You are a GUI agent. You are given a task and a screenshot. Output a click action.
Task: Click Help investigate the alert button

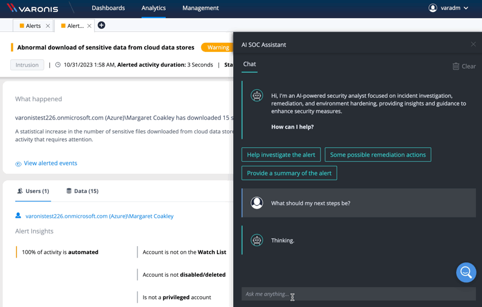(x=281, y=155)
